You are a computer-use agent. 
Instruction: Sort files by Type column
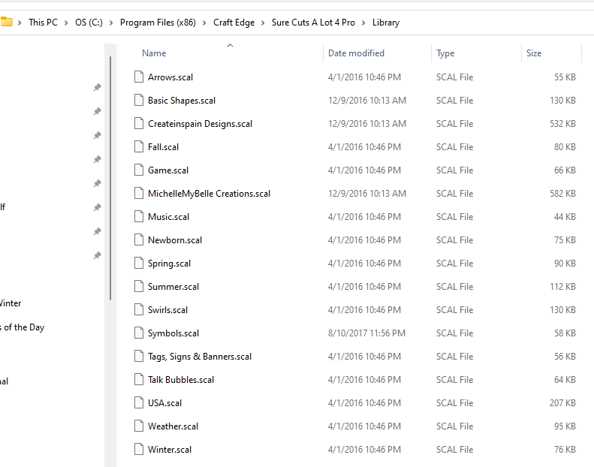pos(445,53)
